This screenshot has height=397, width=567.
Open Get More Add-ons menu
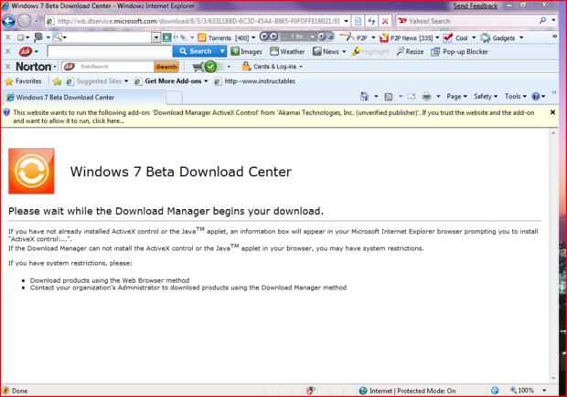tap(171, 81)
